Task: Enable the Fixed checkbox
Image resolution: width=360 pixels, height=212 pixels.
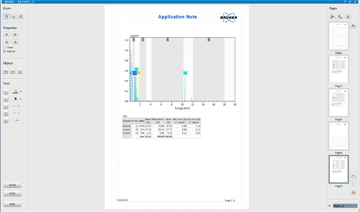Action: point(4,47)
